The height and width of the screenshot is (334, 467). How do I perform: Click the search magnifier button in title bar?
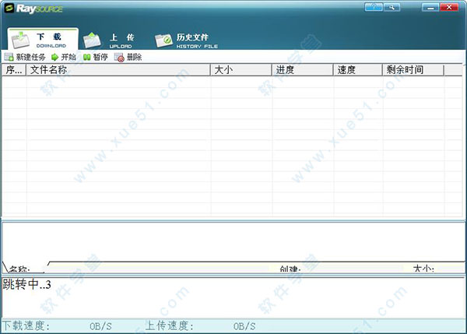tap(392, 7)
